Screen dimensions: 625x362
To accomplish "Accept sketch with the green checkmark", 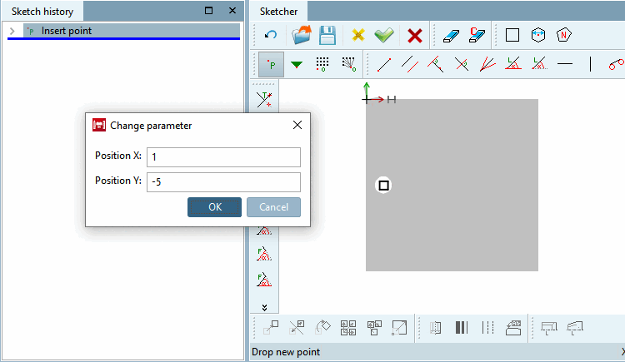I will [384, 35].
